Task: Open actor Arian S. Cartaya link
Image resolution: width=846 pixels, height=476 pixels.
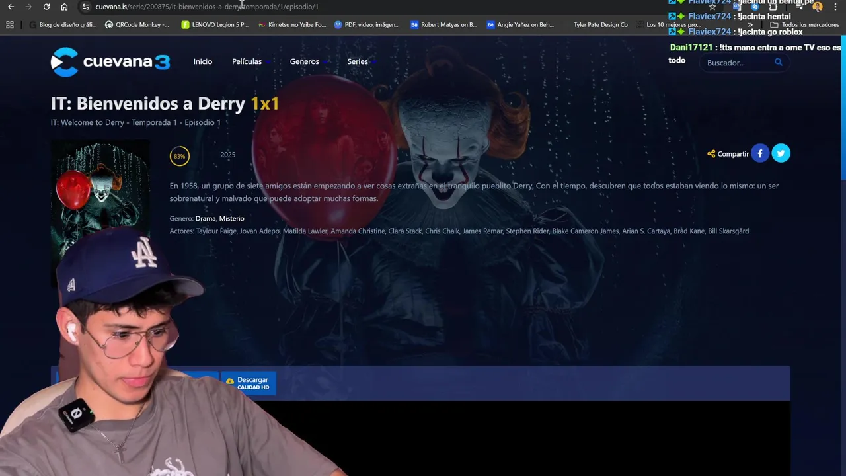Action: [x=646, y=231]
